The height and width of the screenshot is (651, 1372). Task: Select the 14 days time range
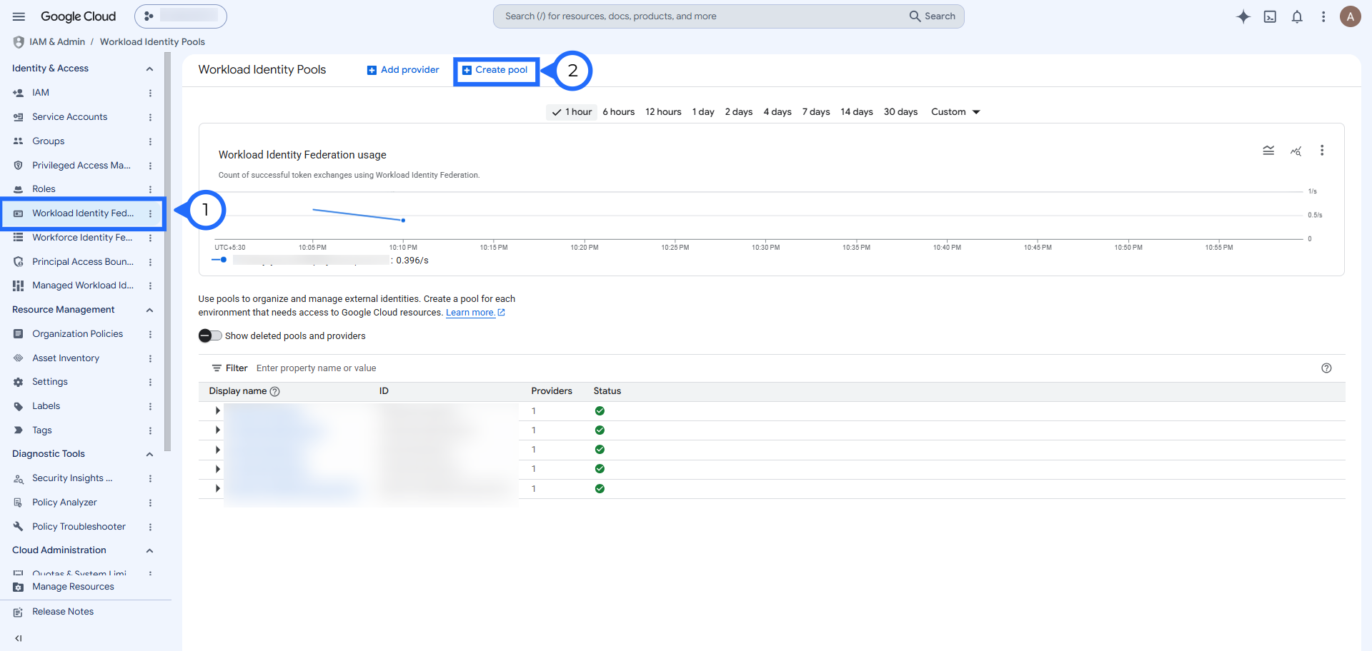[x=857, y=112]
